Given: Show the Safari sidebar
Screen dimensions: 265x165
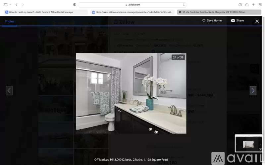Looking at the screenshot, I should pos(5,5).
